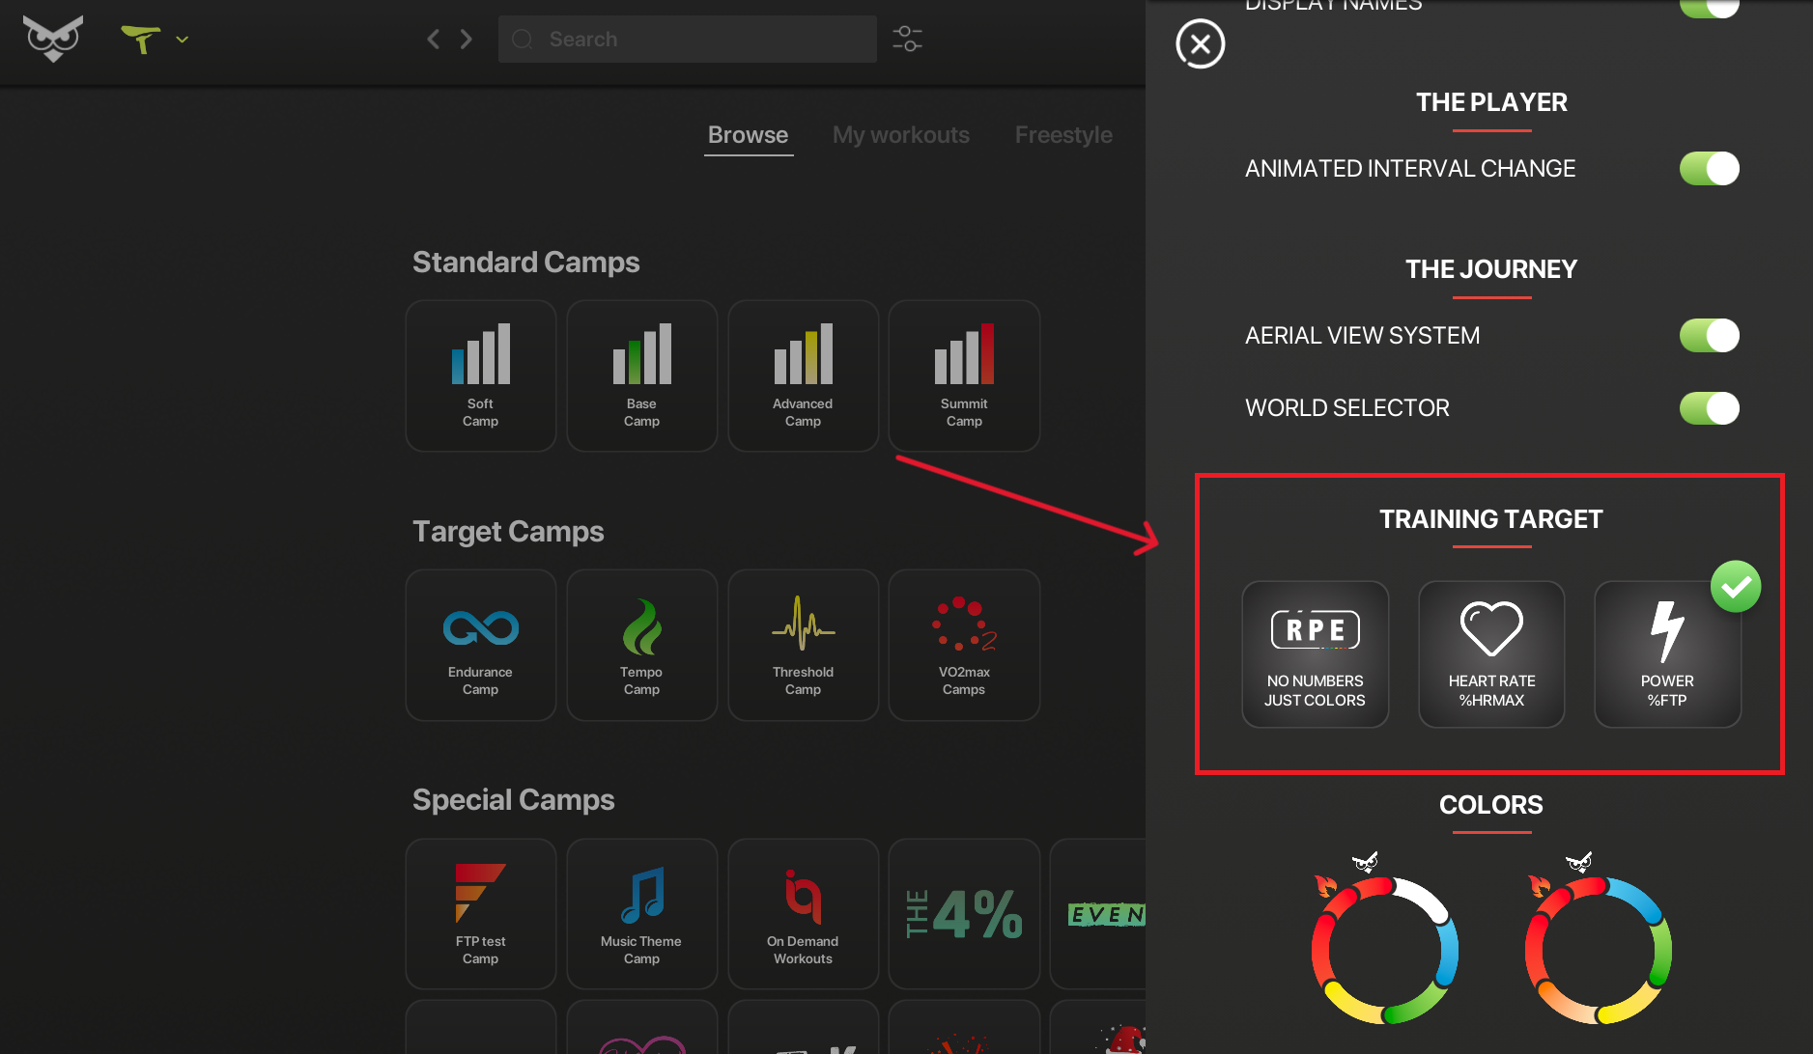The image size is (1813, 1054).
Task: Open THE 4% special camp card
Action: tap(964, 914)
